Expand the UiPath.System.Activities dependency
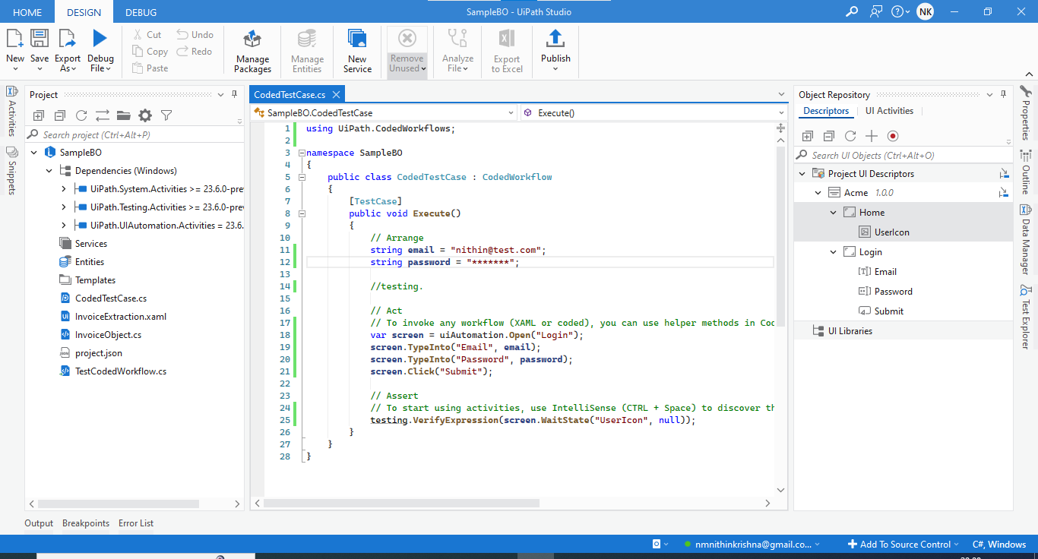The width and height of the screenshot is (1038, 559). click(64, 189)
